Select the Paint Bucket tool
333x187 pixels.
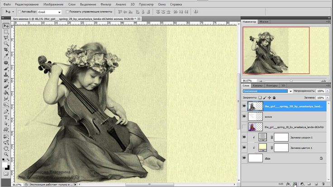pos(6,93)
